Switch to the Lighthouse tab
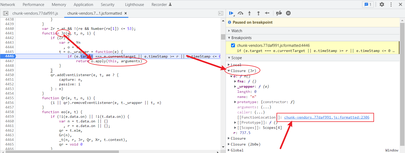Viewport: 405px width, 153px height. point(134,4)
